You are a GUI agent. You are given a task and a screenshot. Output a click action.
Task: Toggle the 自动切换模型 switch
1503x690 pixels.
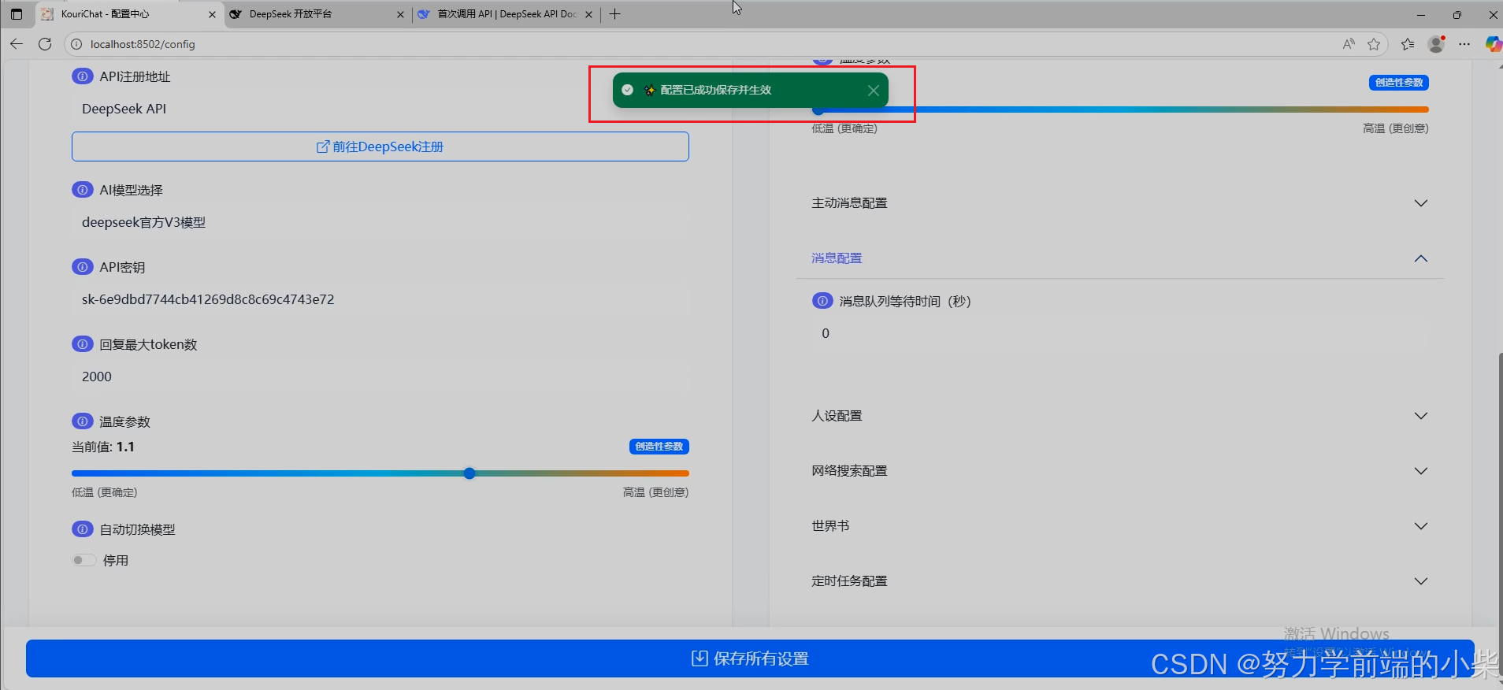click(x=83, y=560)
